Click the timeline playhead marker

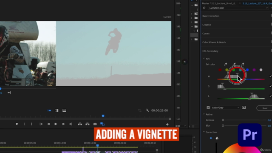pos(97,145)
